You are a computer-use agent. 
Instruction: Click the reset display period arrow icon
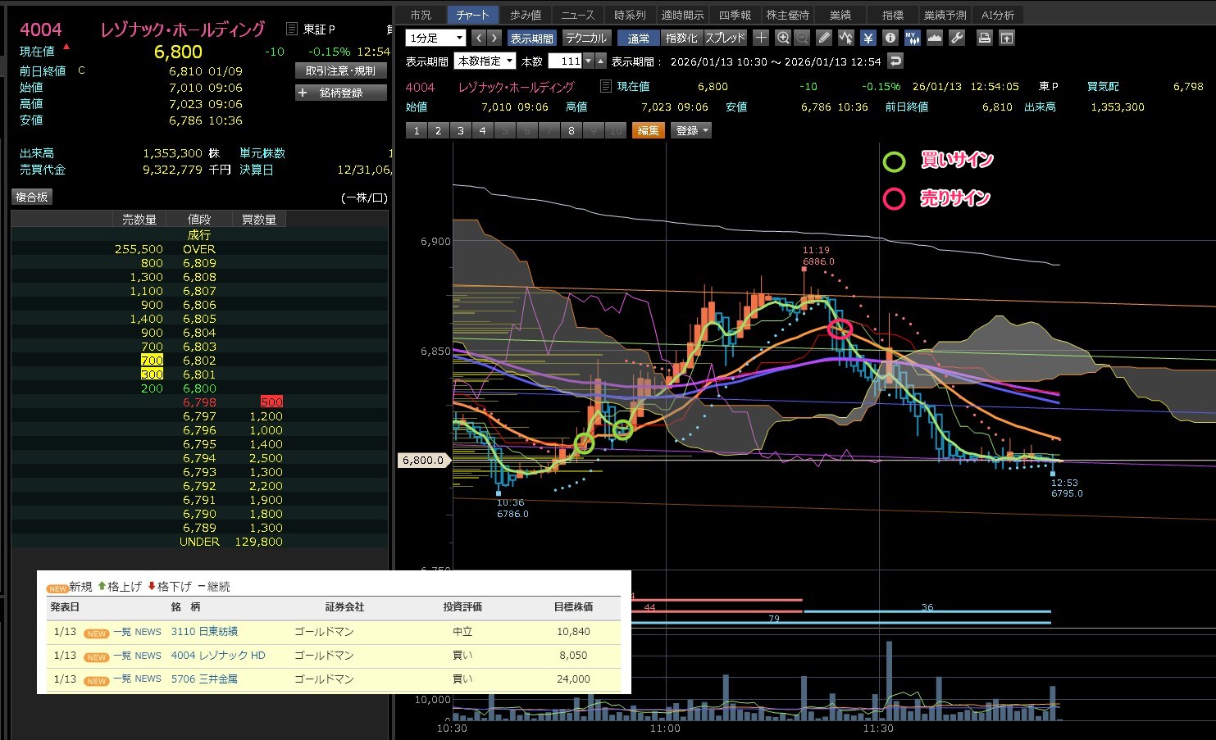895,61
